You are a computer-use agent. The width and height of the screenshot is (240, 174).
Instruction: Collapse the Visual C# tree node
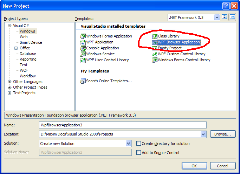9,26
